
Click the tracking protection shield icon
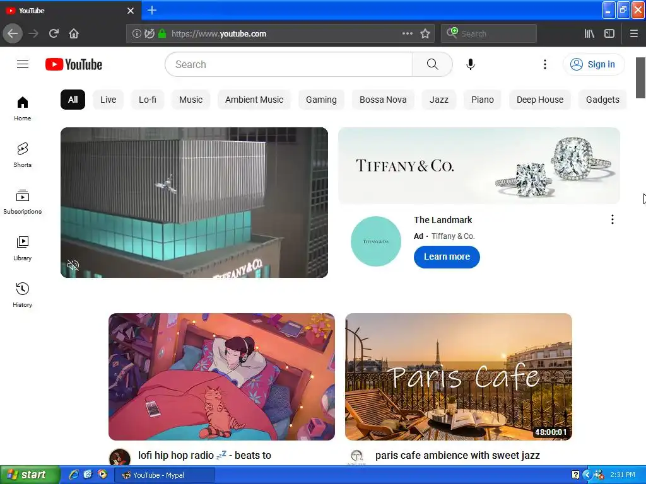pyautogui.click(x=150, y=33)
